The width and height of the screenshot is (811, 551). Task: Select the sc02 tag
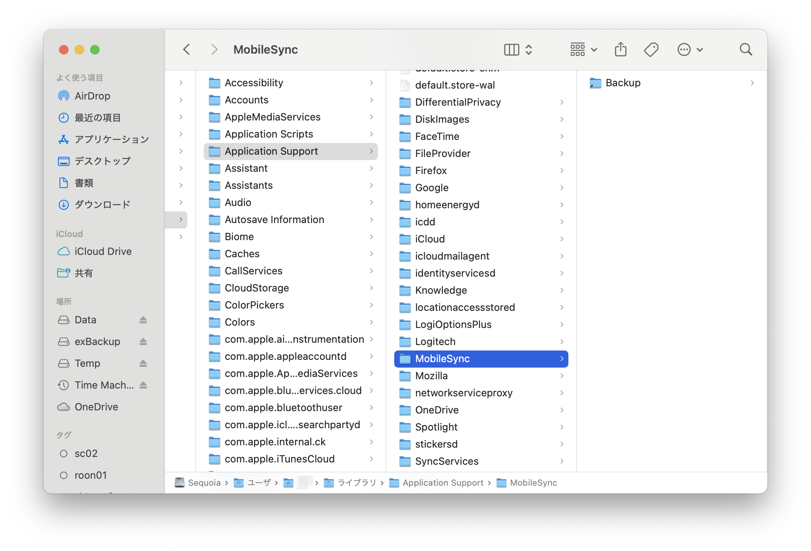click(x=86, y=453)
